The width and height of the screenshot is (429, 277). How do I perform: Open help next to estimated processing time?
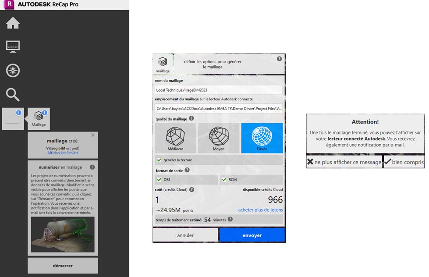pyautogui.click(x=230, y=219)
